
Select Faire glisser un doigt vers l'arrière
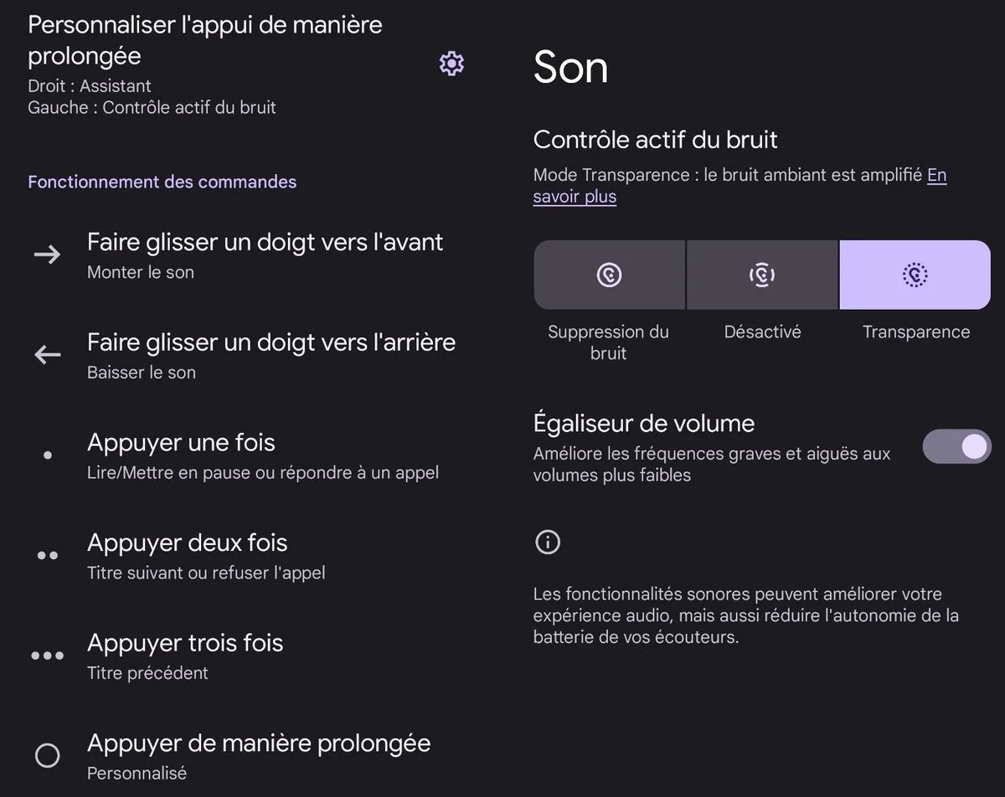point(251,356)
